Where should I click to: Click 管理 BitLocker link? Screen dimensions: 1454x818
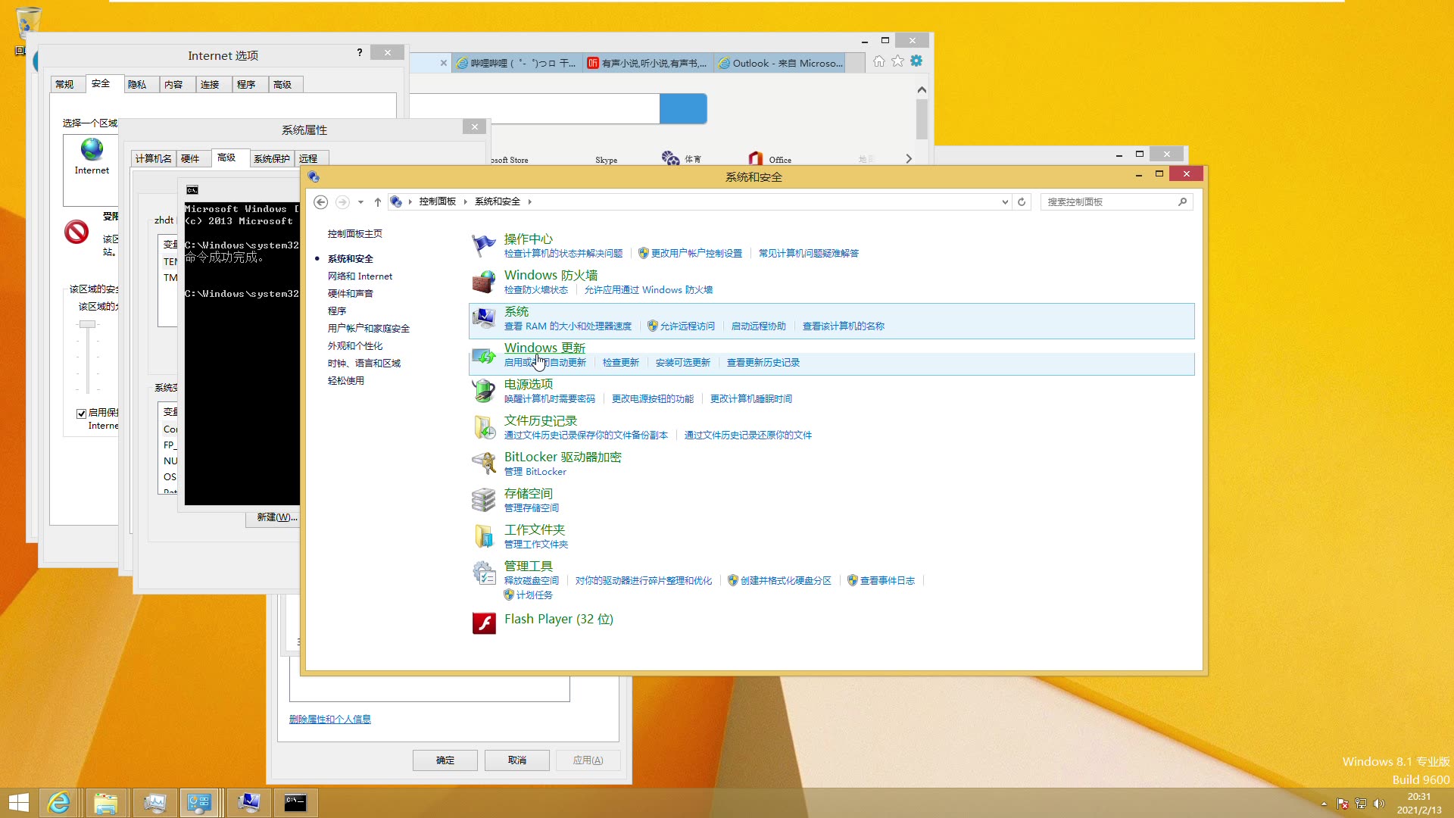tap(535, 472)
